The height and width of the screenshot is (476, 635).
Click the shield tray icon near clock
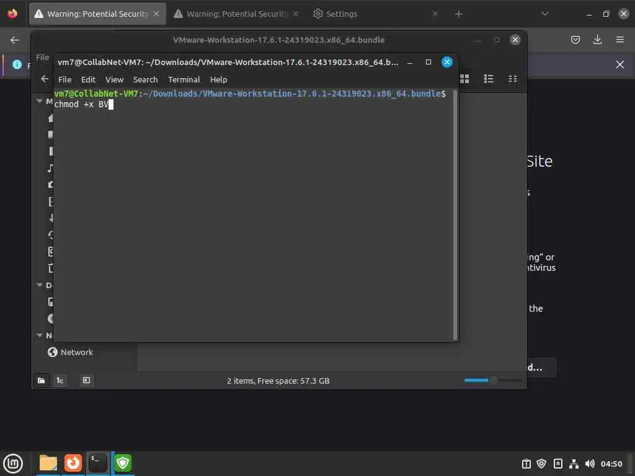click(541, 464)
